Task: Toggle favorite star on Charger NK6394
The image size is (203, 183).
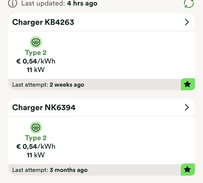Action: click(x=188, y=170)
